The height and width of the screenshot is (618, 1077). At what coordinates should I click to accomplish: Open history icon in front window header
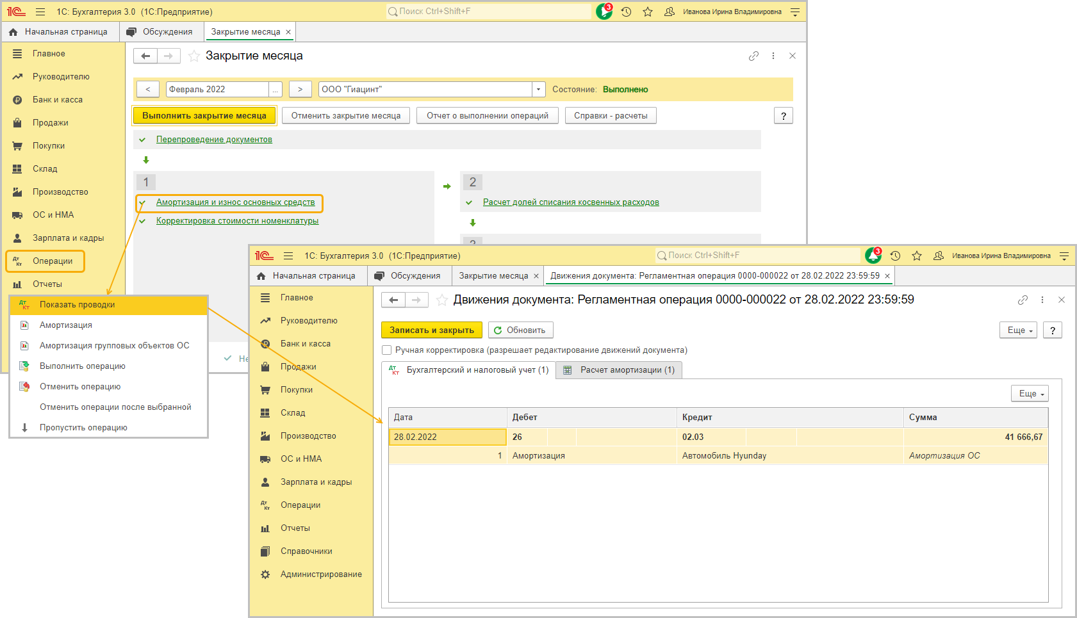pos(895,256)
